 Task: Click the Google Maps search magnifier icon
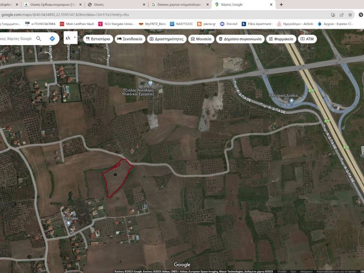[39, 38]
